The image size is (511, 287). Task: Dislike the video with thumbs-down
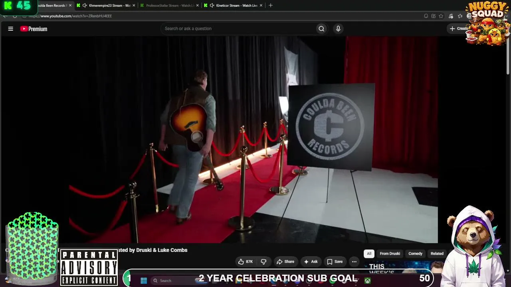(x=263, y=261)
